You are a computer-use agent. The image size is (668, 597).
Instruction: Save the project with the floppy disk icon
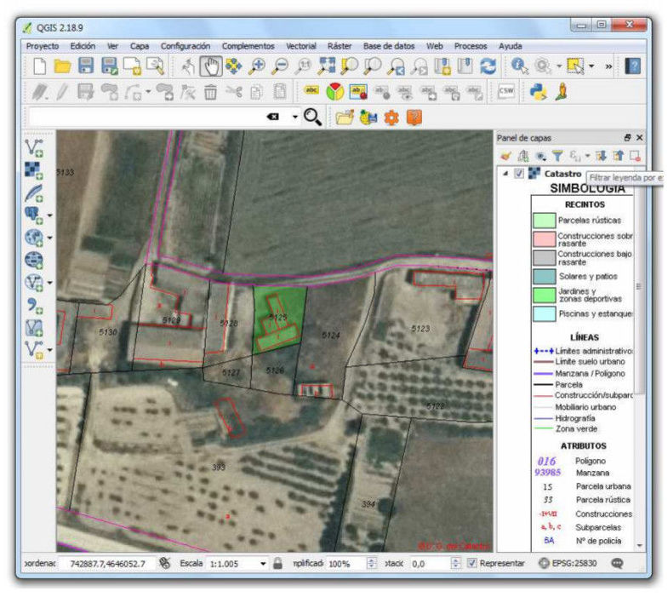point(86,66)
